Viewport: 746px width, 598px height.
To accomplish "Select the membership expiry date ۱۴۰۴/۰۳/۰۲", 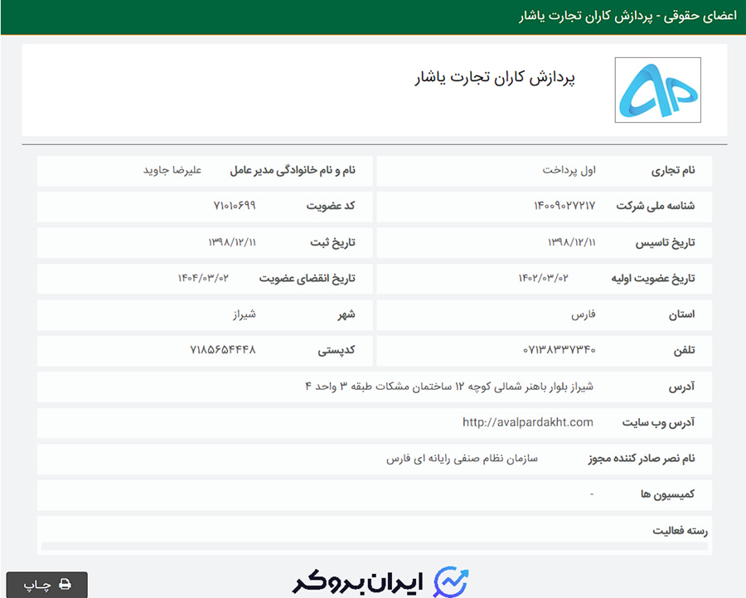I will [x=203, y=278].
